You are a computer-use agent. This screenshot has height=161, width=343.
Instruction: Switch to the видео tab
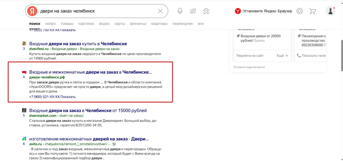[x=104, y=24]
